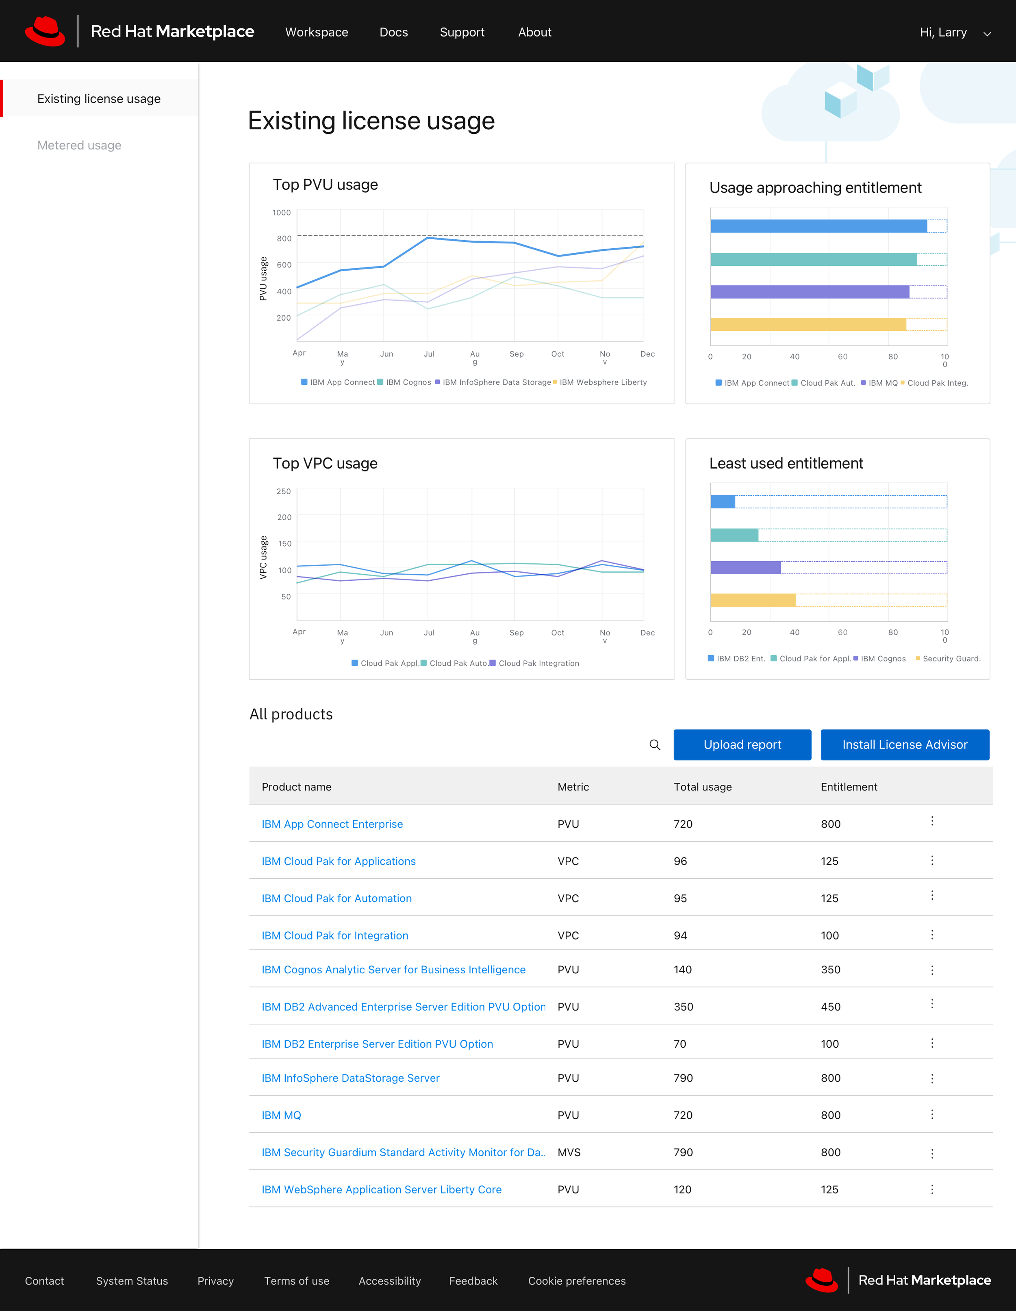Open overflow menu for IBM InfoSphere DataStorage Server
Viewport: 1016px width, 1311px height.
click(x=932, y=1078)
